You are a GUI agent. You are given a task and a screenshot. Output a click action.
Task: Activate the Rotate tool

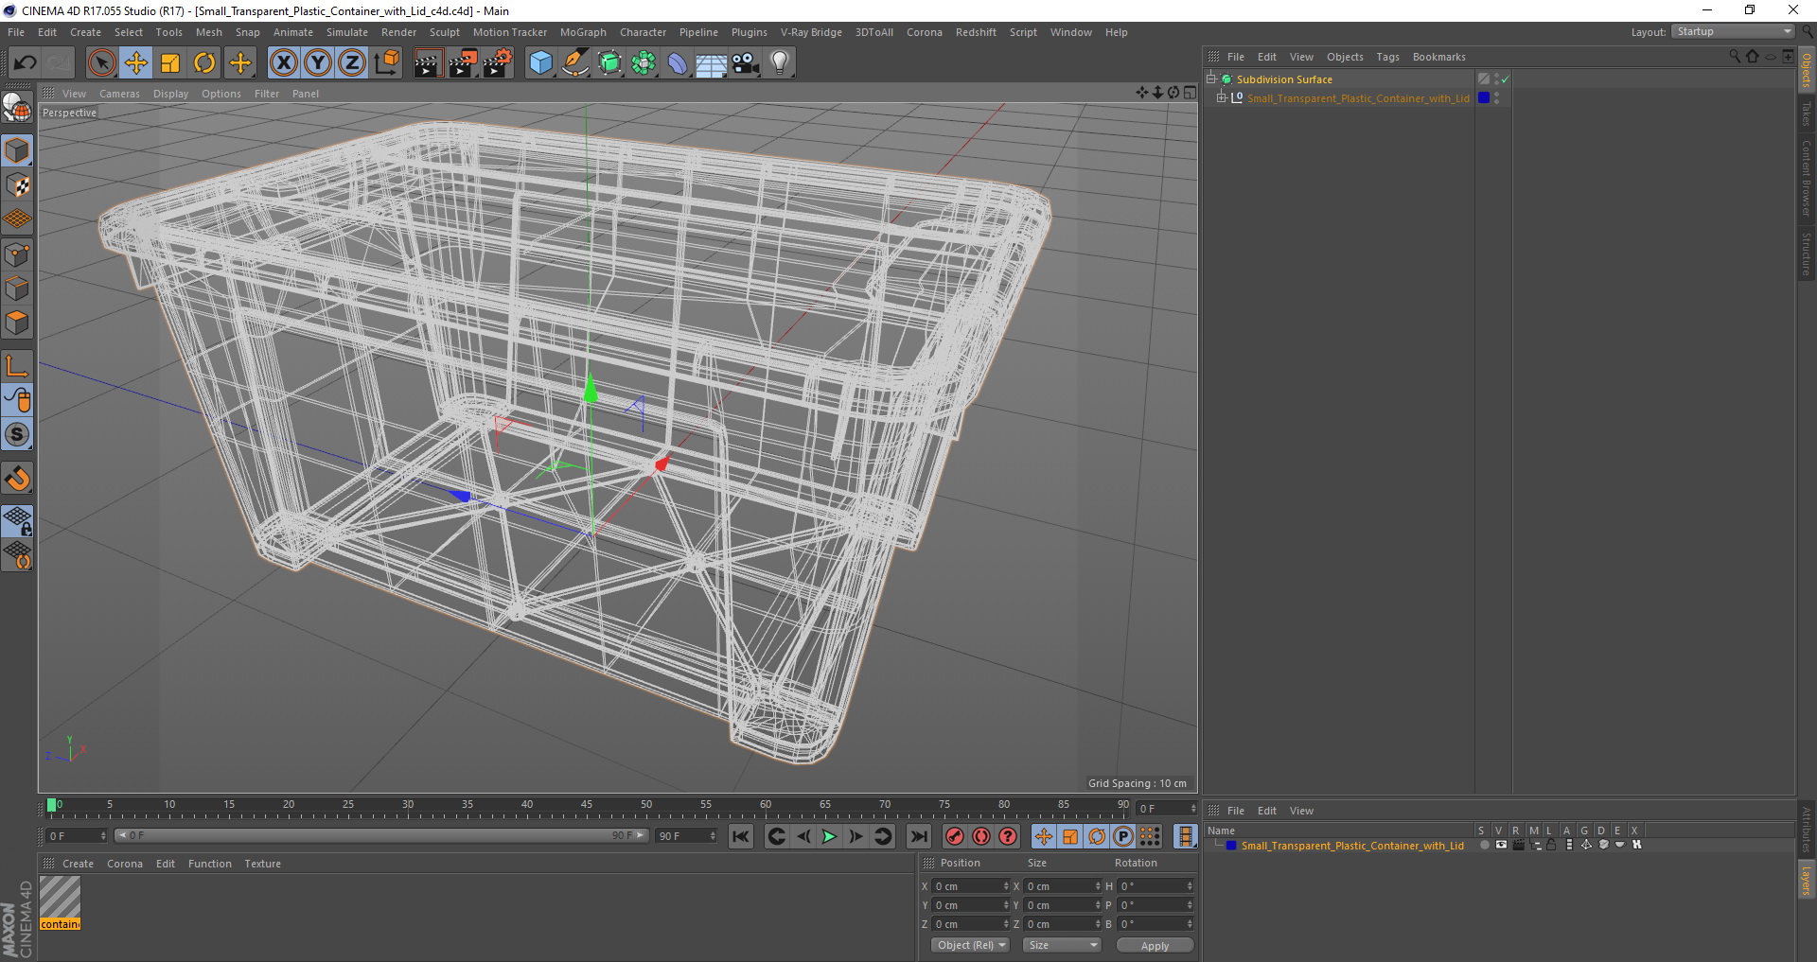(204, 63)
